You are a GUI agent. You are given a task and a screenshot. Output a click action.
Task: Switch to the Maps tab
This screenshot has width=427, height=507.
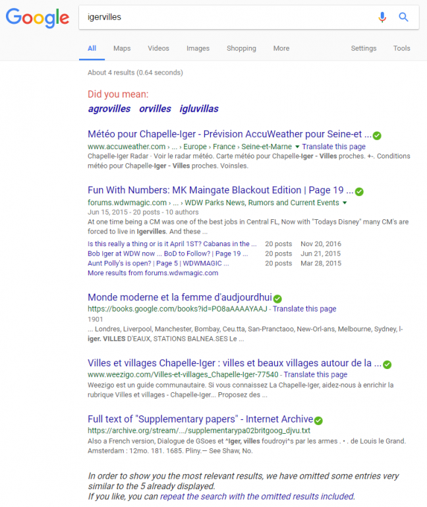point(122,48)
